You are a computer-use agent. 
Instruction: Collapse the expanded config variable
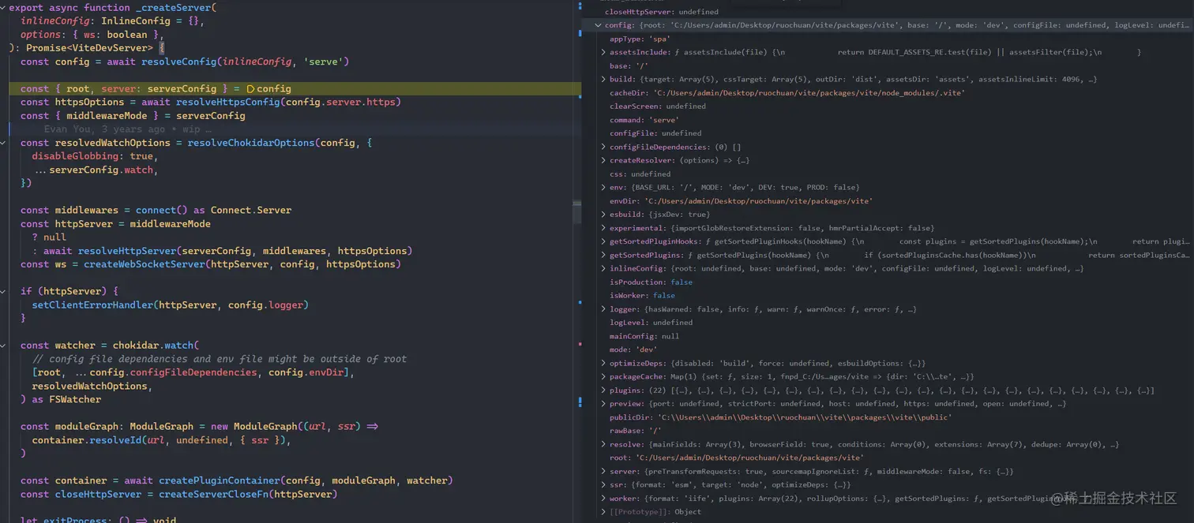click(598, 25)
